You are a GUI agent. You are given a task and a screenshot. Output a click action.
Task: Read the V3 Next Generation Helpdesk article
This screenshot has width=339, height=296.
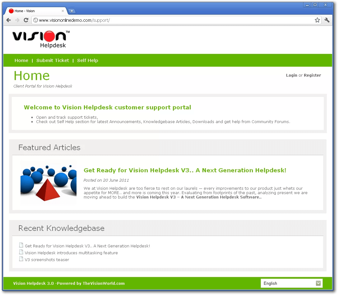[185, 170]
